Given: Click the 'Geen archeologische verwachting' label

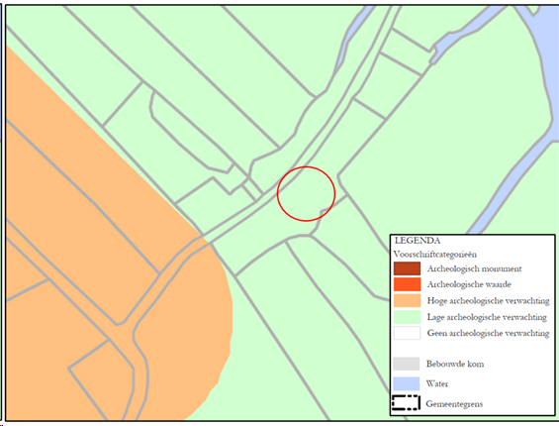Looking at the screenshot, I should [488, 333].
